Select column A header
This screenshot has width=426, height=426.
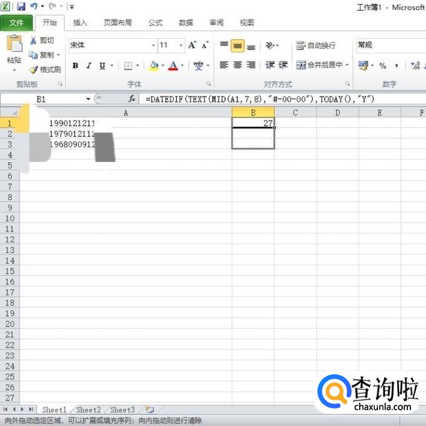point(126,113)
